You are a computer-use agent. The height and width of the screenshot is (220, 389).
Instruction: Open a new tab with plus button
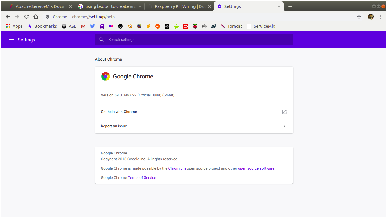pyautogui.click(x=290, y=6)
